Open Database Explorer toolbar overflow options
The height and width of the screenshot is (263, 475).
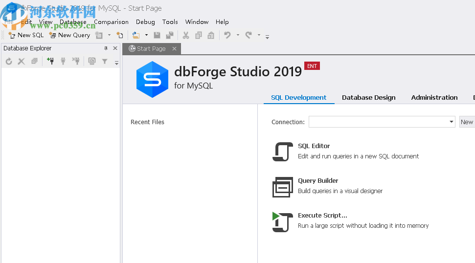click(x=116, y=63)
